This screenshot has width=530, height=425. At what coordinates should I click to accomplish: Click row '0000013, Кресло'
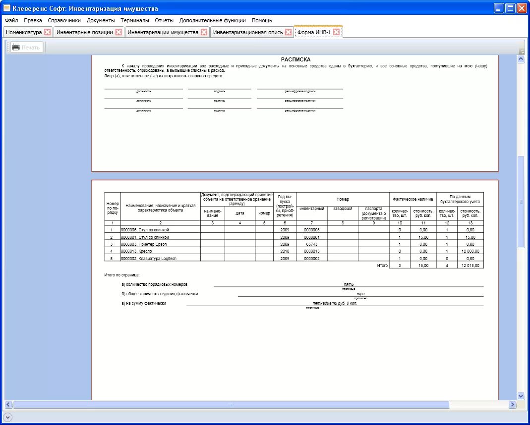tap(294, 251)
